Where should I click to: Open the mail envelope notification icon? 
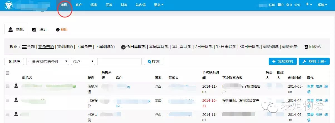tap(271, 5)
